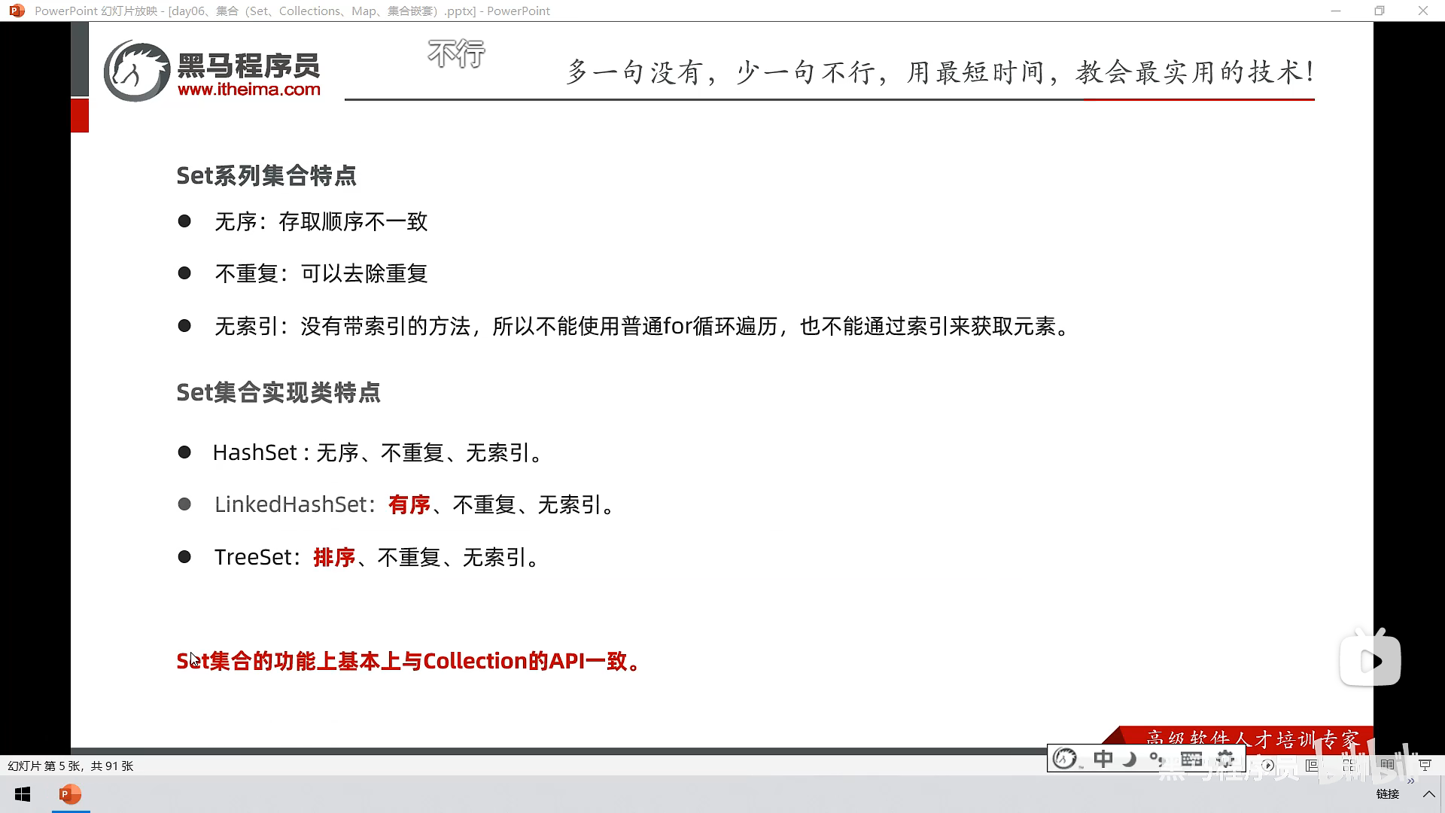Toggle IME punctuation mode button
Screen dimensions: 1445x813
(1157, 759)
